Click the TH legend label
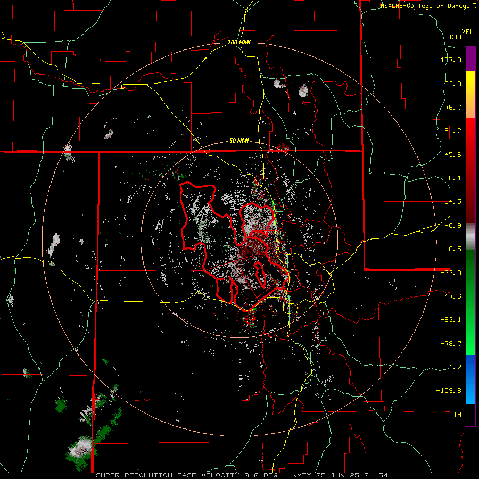This screenshot has height=479, width=479. [x=457, y=415]
